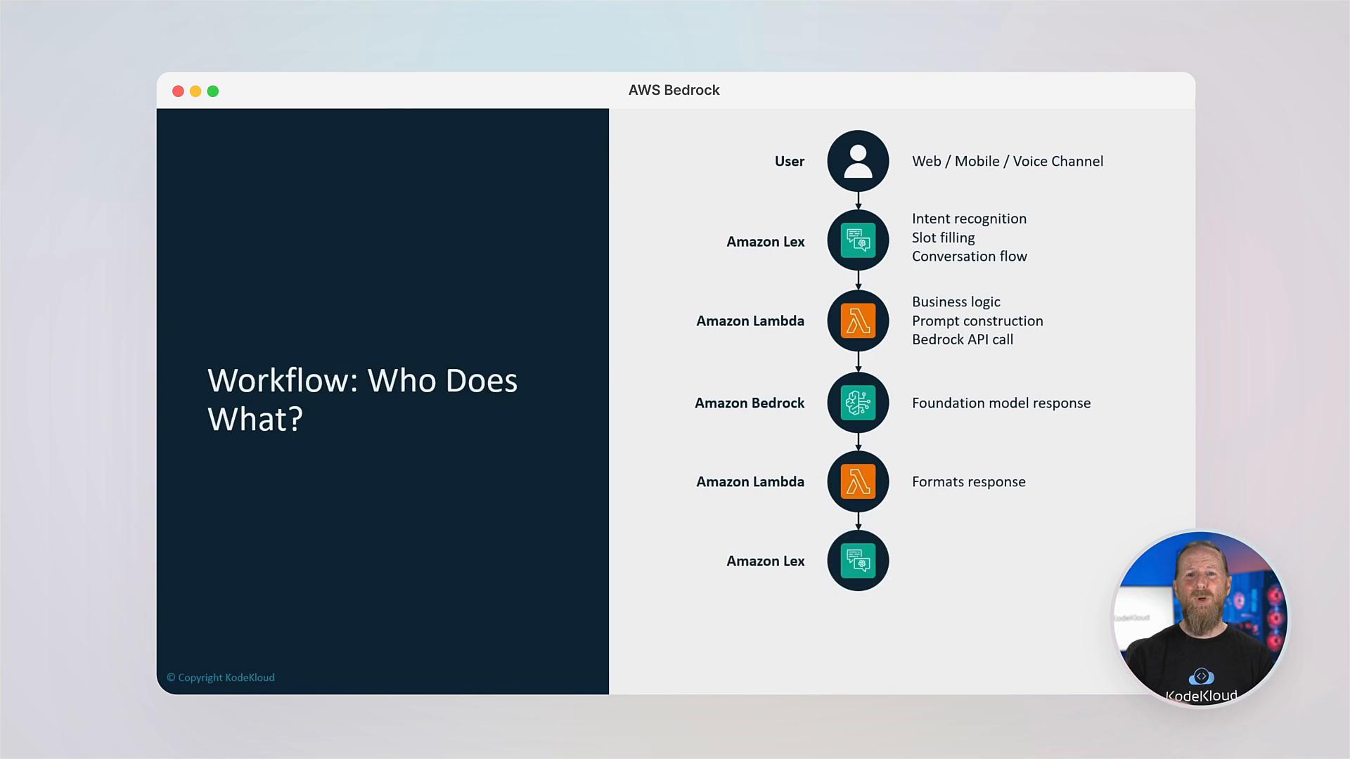Image resolution: width=1350 pixels, height=759 pixels.
Task: Click the 'Amazon Bedrock' label
Action: coord(749,403)
